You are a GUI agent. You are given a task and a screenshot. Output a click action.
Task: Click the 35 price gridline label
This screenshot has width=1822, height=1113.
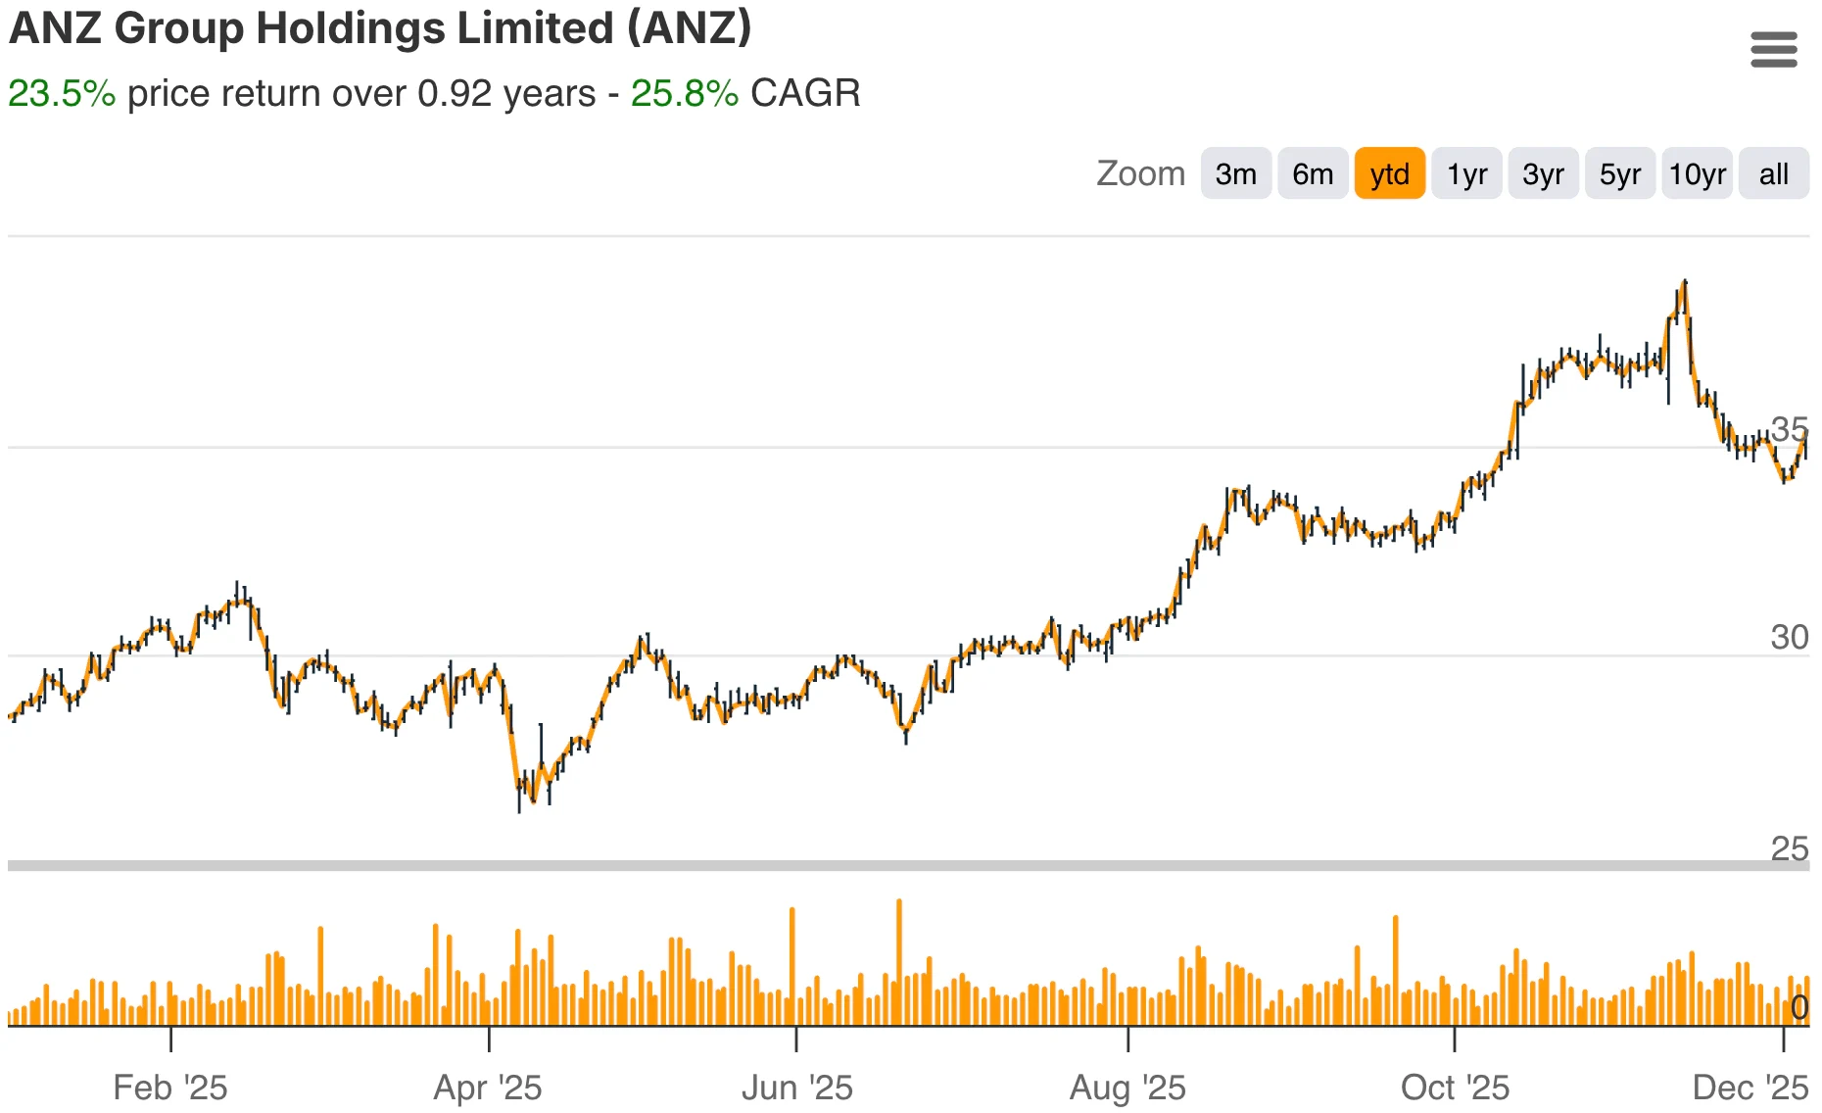pyautogui.click(x=1791, y=428)
